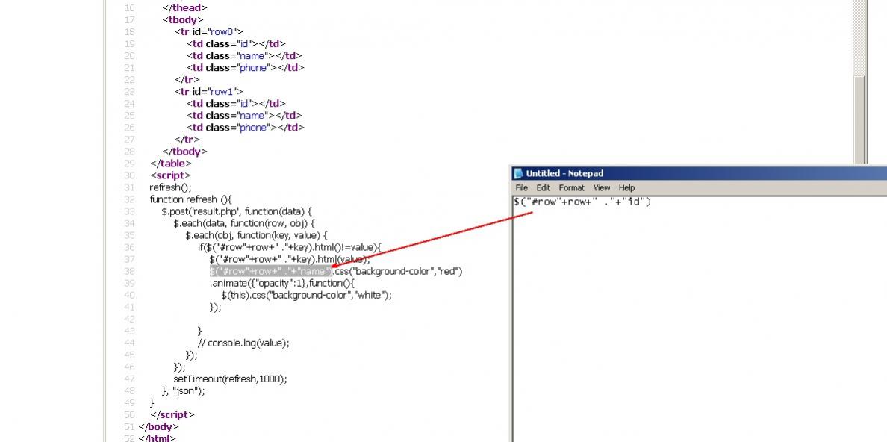Click the $.post('result.php' line
The height and width of the screenshot is (442, 887).
click(237, 211)
